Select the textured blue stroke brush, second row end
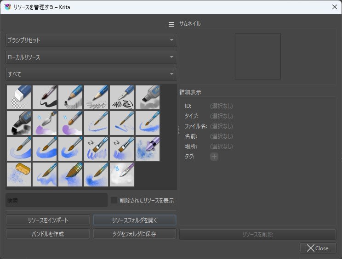This screenshot has width=342, height=259. point(148,123)
